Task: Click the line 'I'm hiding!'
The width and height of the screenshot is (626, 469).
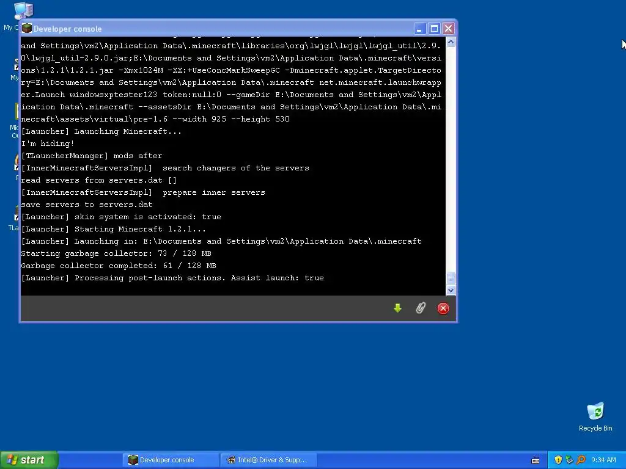Action: pyautogui.click(x=48, y=144)
